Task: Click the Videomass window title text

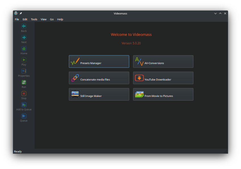Action: [x=120, y=14]
